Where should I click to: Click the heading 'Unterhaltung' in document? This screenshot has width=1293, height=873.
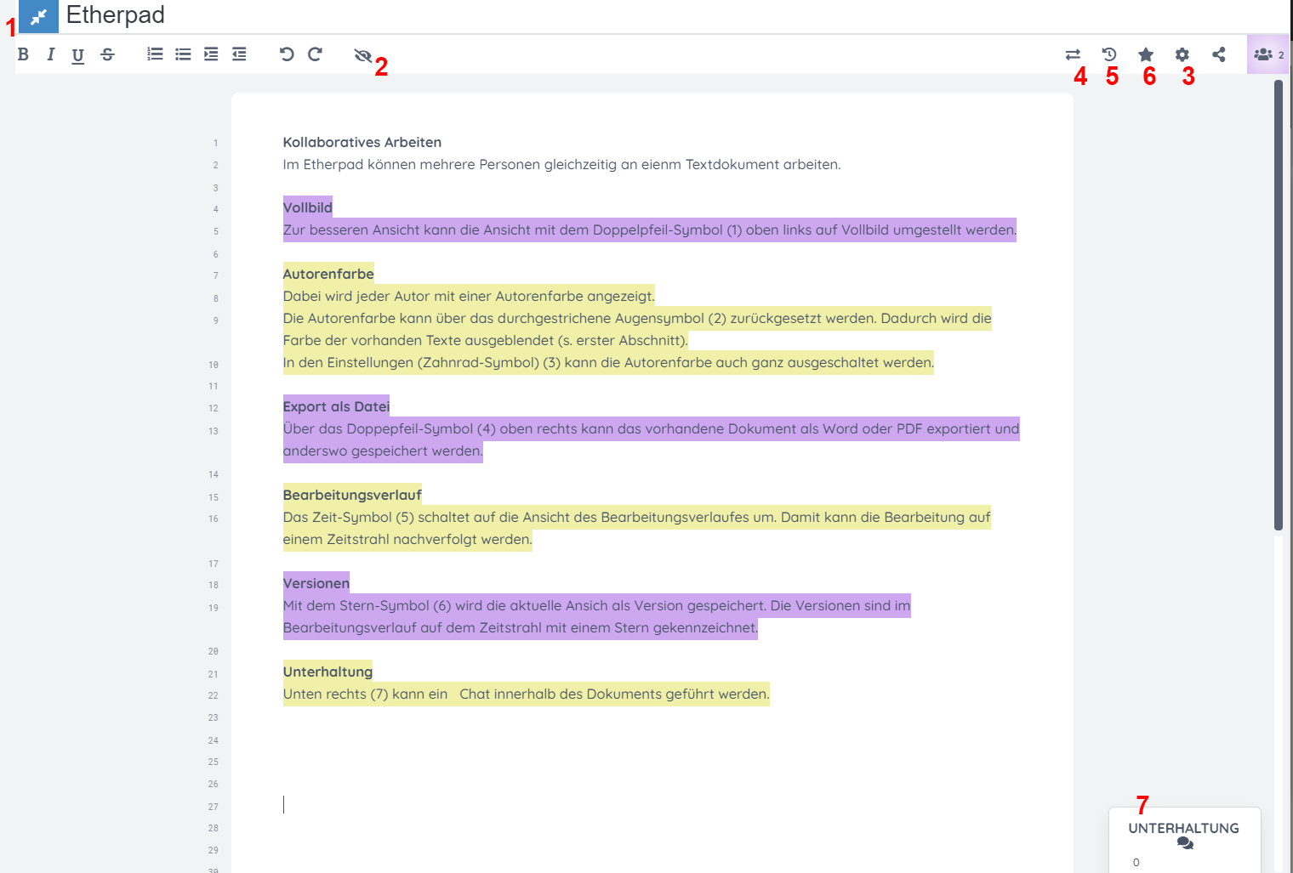pos(328,672)
